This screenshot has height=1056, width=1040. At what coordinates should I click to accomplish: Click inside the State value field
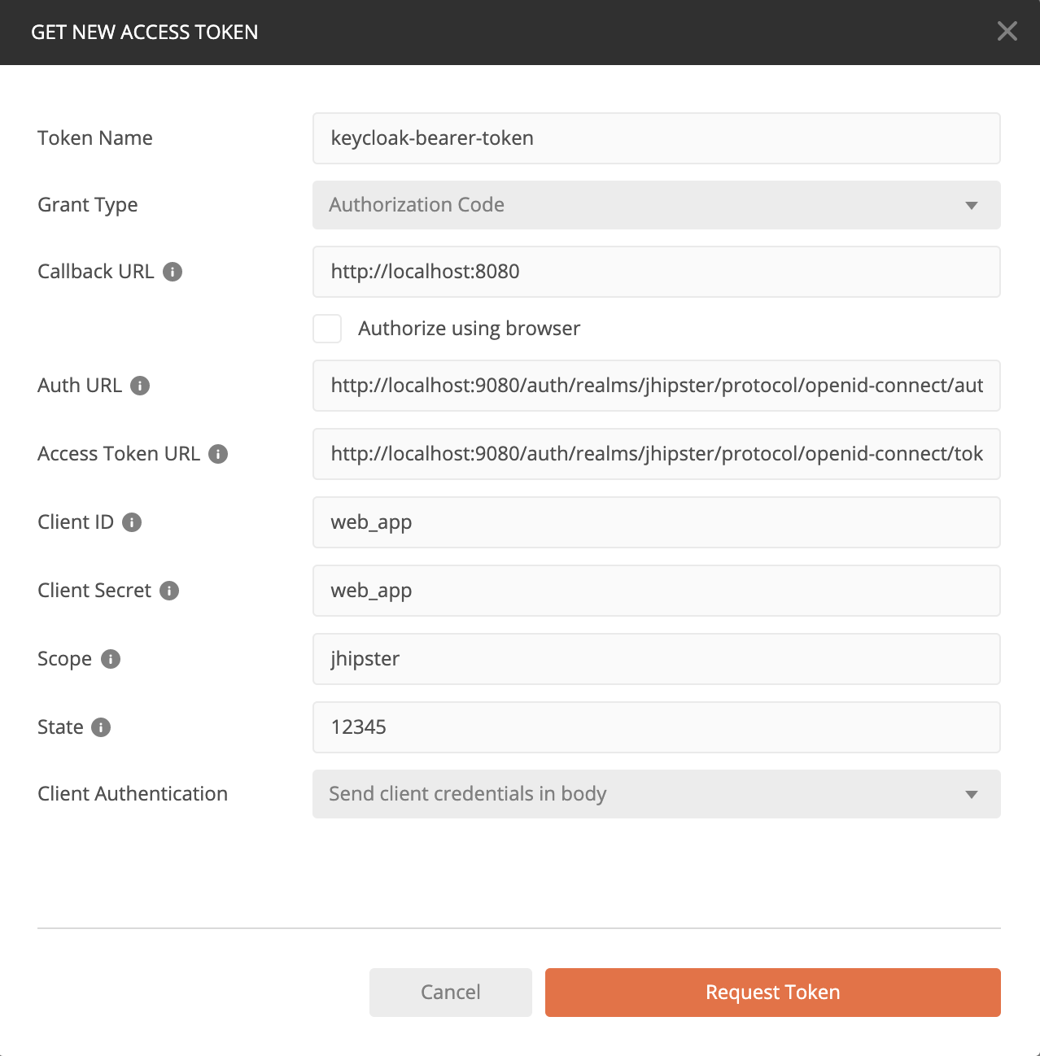click(x=656, y=727)
